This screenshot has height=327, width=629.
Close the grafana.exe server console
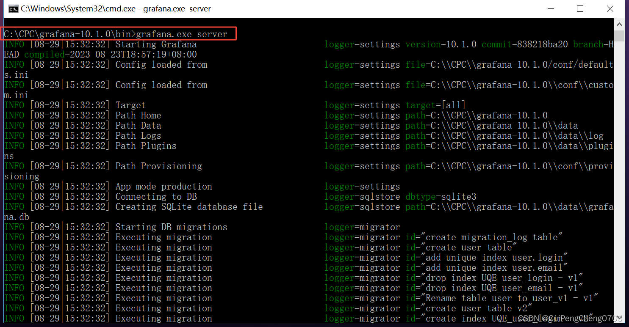(610, 8)
